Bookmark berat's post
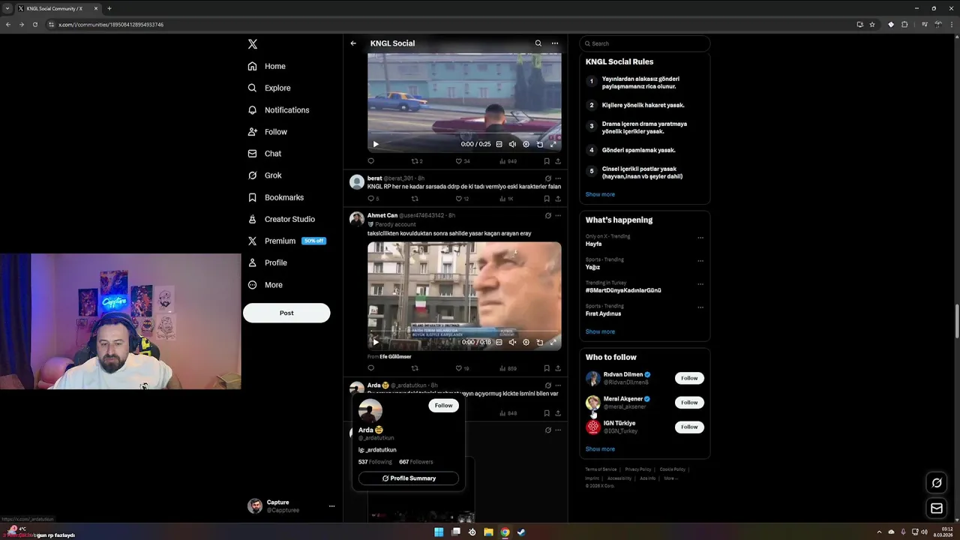Viewport: 960px width, 540px height. 547,199
